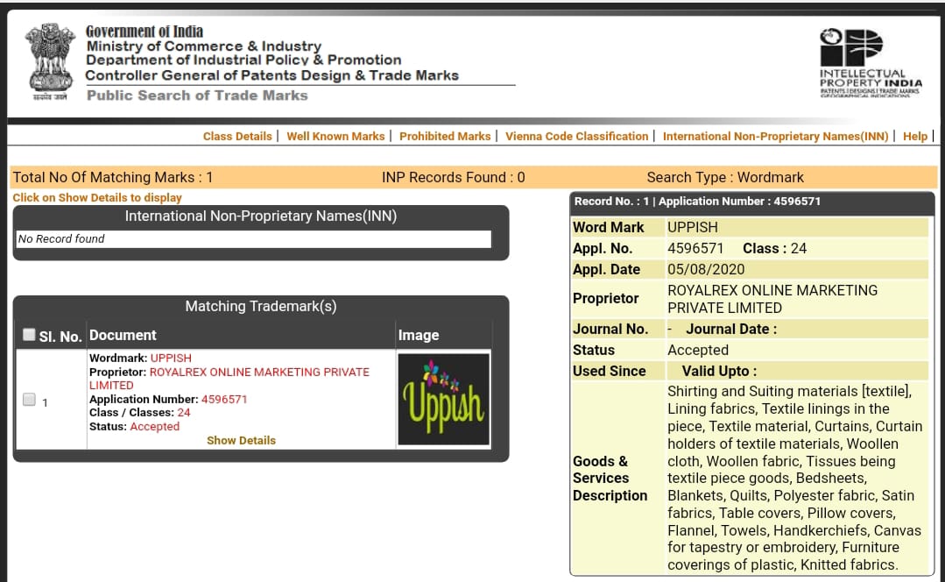Click the Intellectual Property India logo
Screen dimensions: 945x582
click(871, 62)
